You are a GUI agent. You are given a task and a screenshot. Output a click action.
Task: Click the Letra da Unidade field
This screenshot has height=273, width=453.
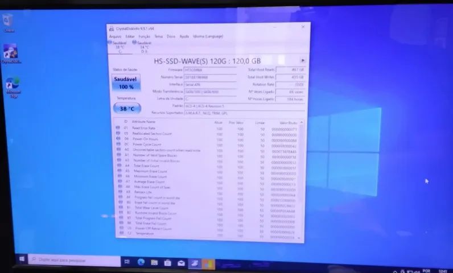210,99
